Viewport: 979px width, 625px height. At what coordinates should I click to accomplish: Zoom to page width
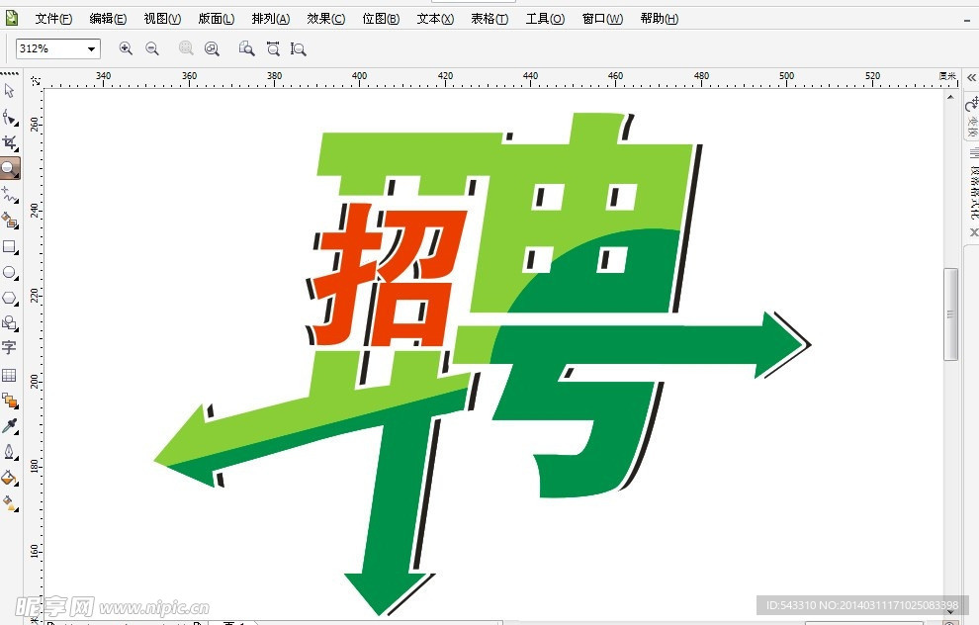coord(272,47)
